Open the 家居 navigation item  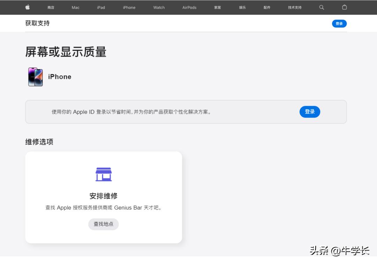(217, 7)
